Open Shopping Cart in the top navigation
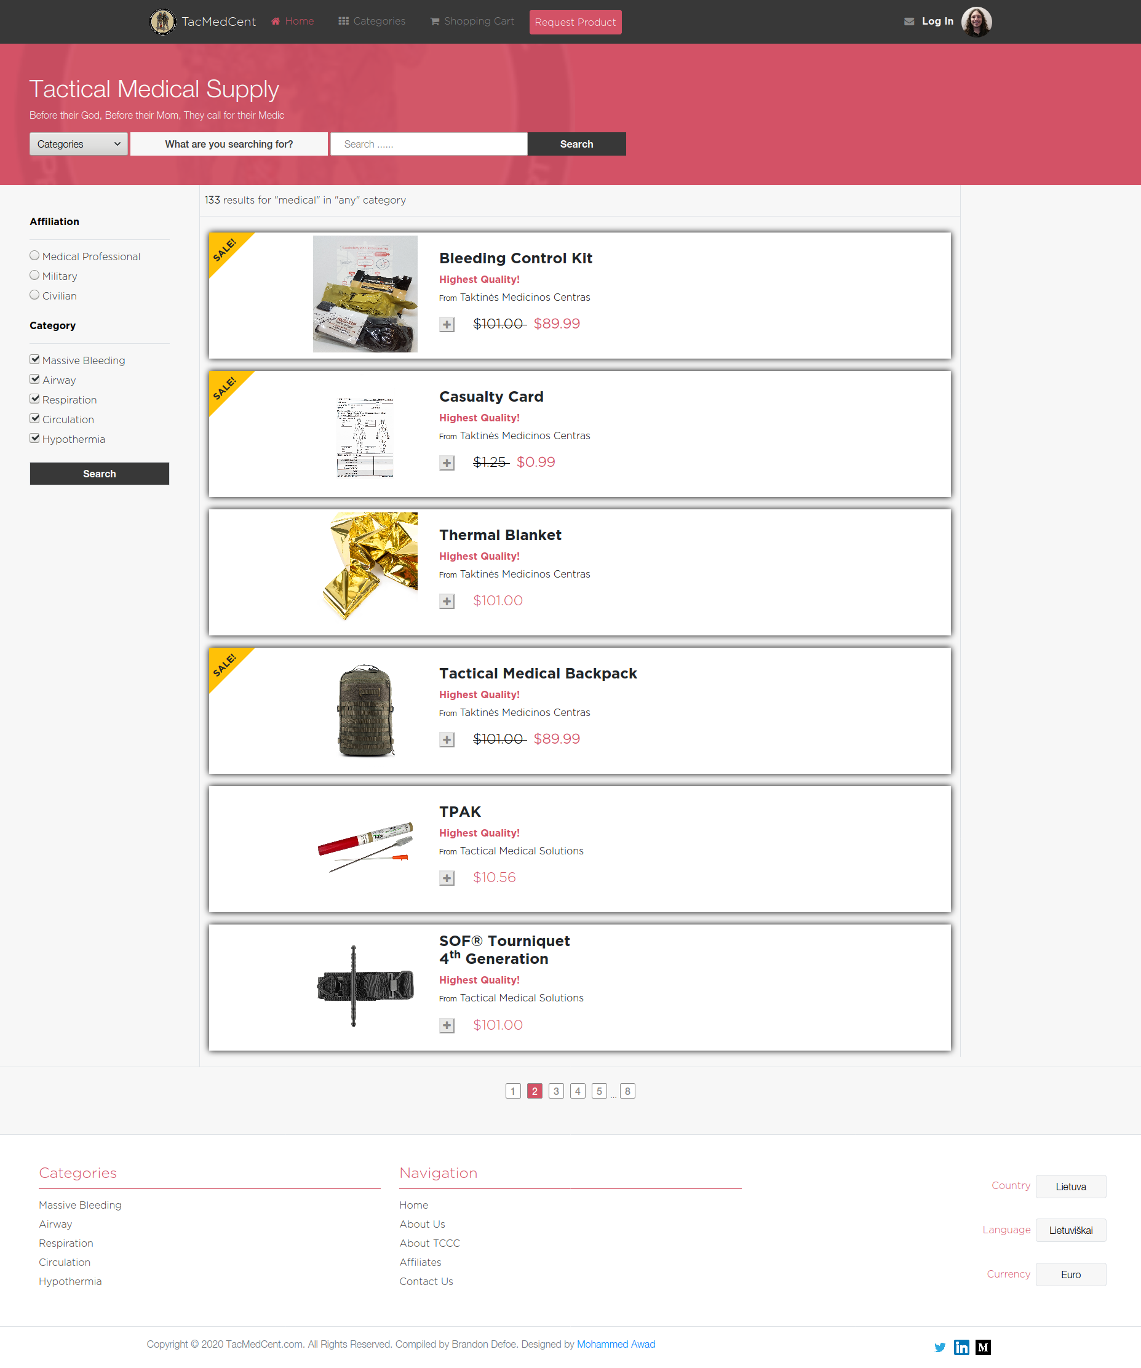The width and height of the screenshot is (1141, 1368). [472, 22]
